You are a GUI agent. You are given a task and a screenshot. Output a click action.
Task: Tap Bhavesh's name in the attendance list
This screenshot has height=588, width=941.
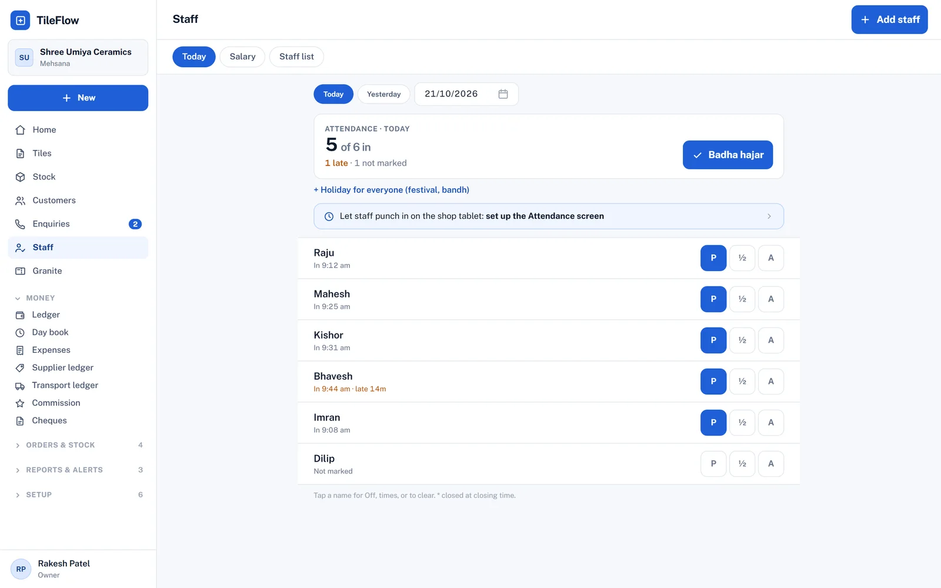pyautogui.click(x=333, y=376)
